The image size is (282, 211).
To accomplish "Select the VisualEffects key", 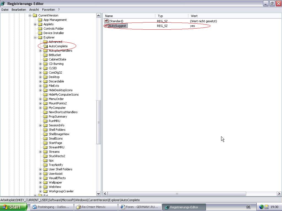I will [x=57, y=178].
